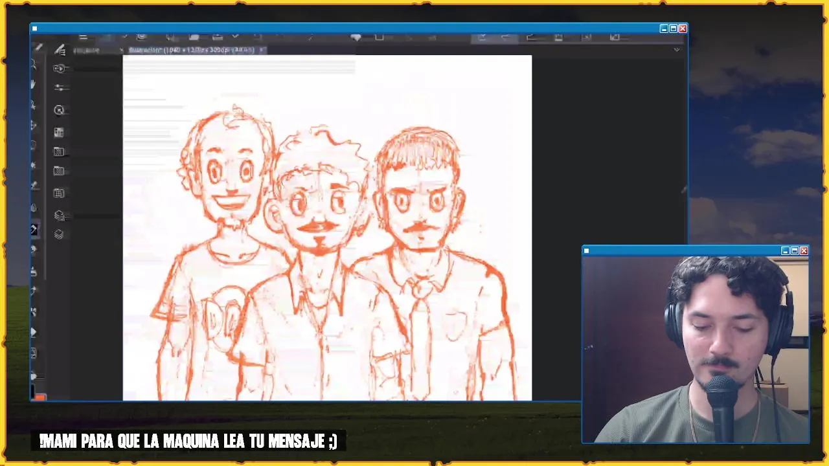Select the Hand move-view tool
The height and width of the screenshot is (466, 829).
click(34, 84)
